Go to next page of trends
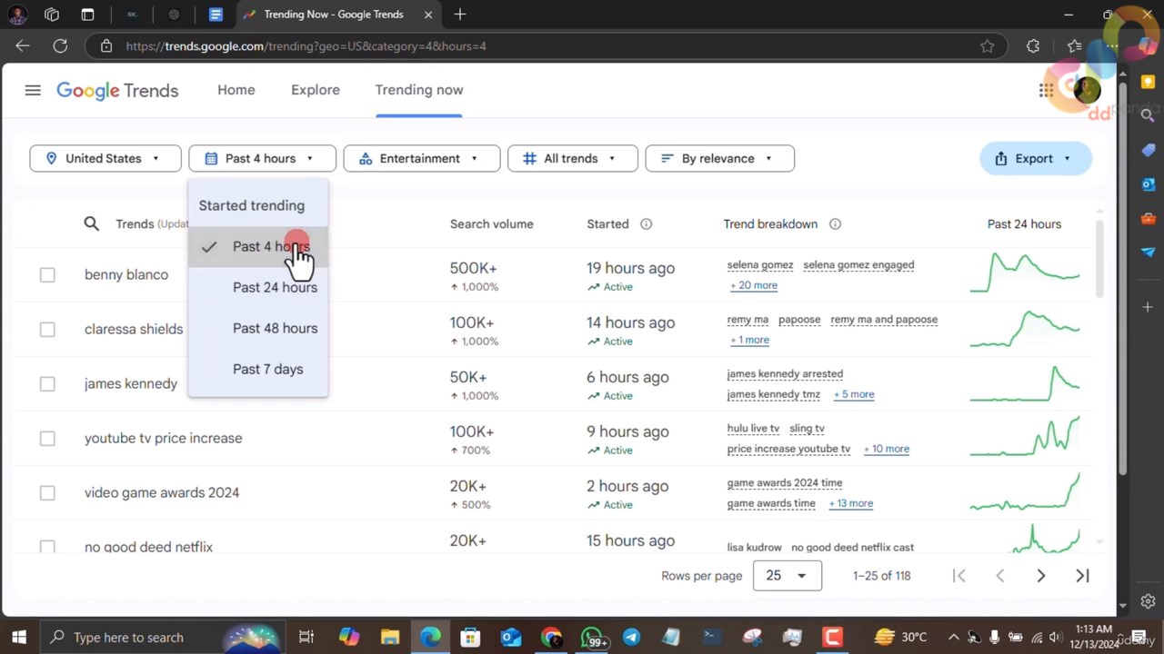Viewport: 1164px width, 654px height. 1041,576
